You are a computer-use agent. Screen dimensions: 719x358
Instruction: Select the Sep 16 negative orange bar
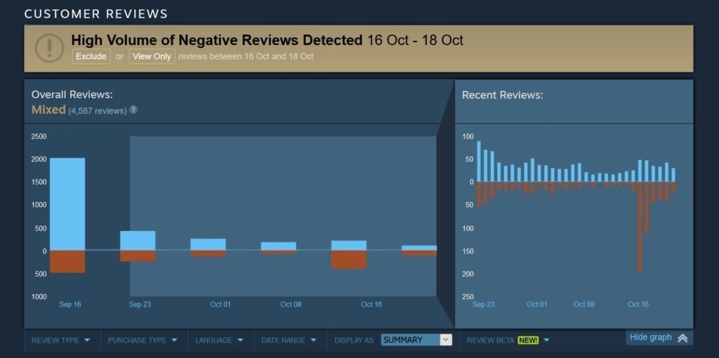[x=67, y=261]
